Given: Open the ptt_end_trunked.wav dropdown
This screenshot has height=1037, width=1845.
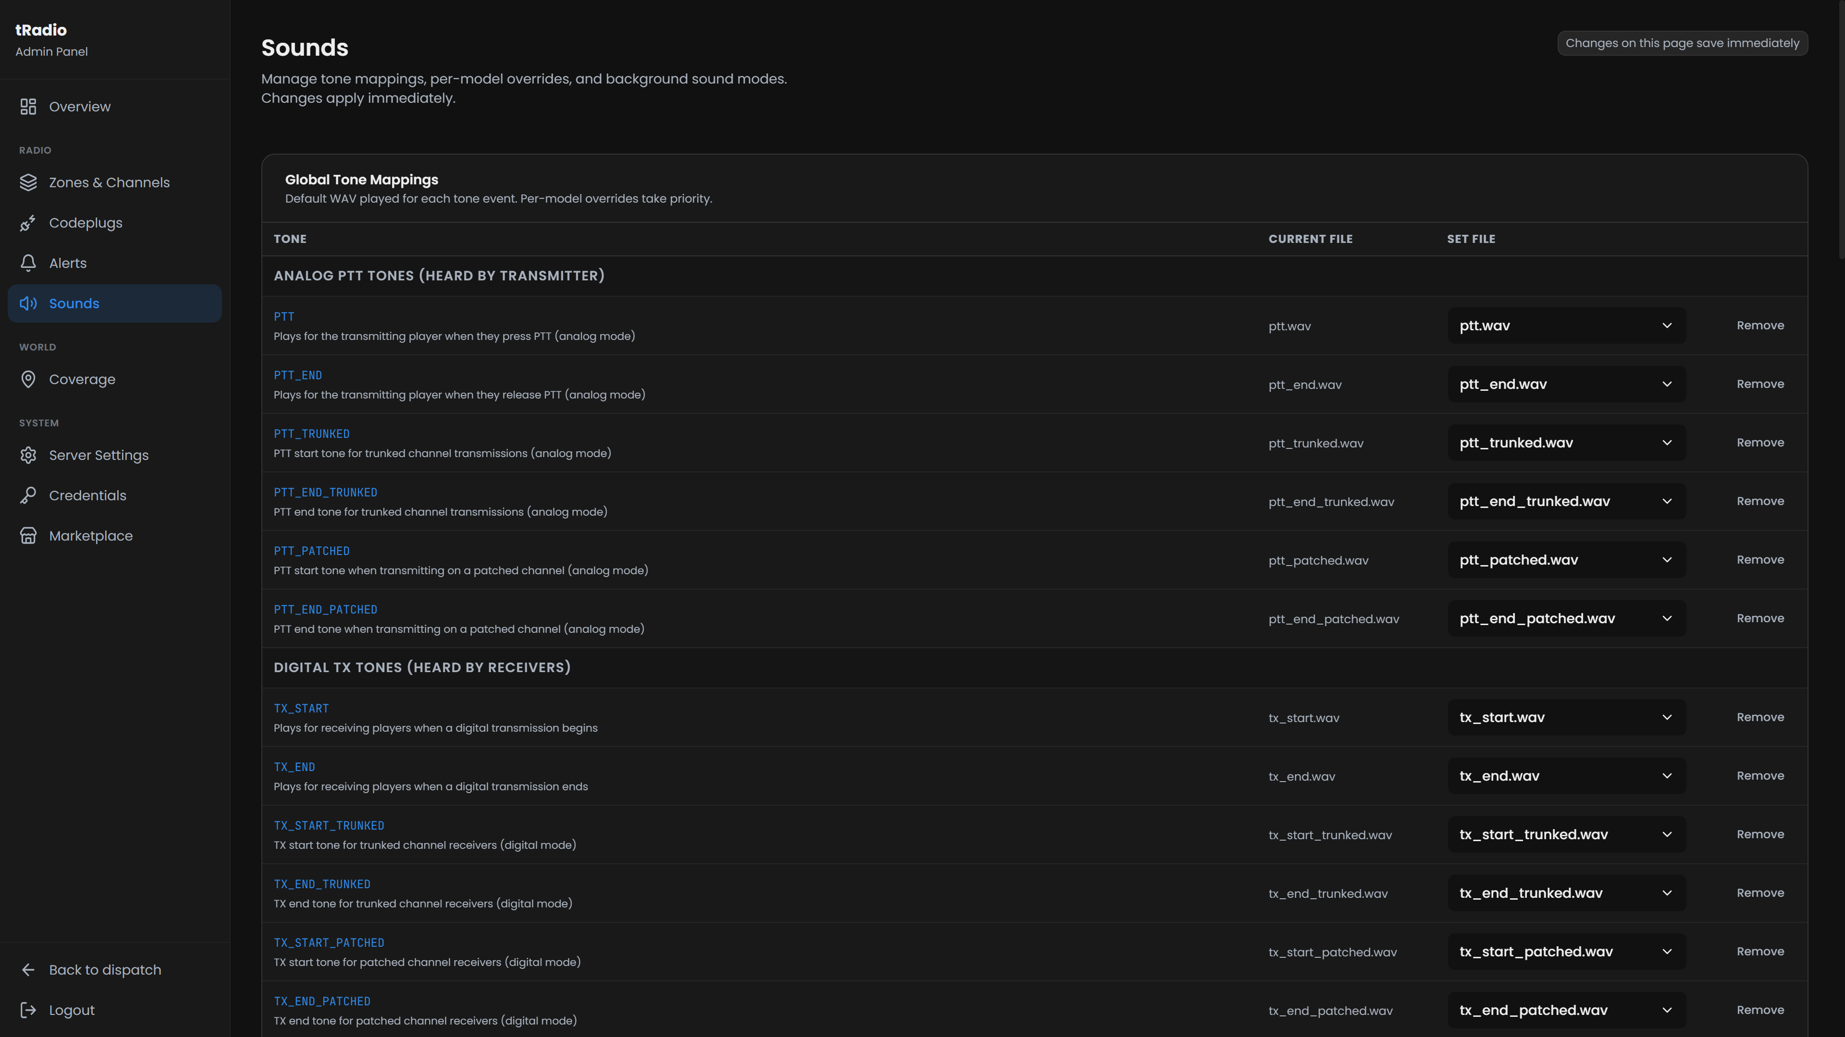Looking at the screenshot, I should 1566,502.
